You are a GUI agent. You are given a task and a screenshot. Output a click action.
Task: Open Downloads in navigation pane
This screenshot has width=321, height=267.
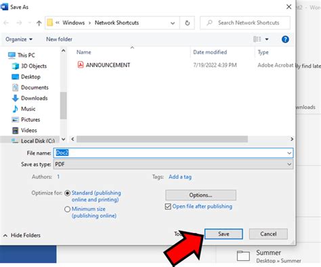click(x=30, y=98)
